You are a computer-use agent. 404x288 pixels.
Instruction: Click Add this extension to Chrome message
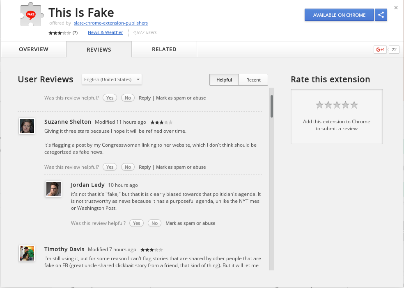pos(337,125)
